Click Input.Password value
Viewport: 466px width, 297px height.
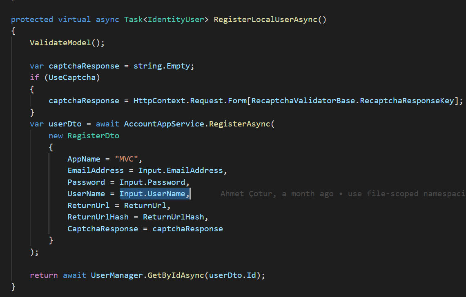(152, 182)
